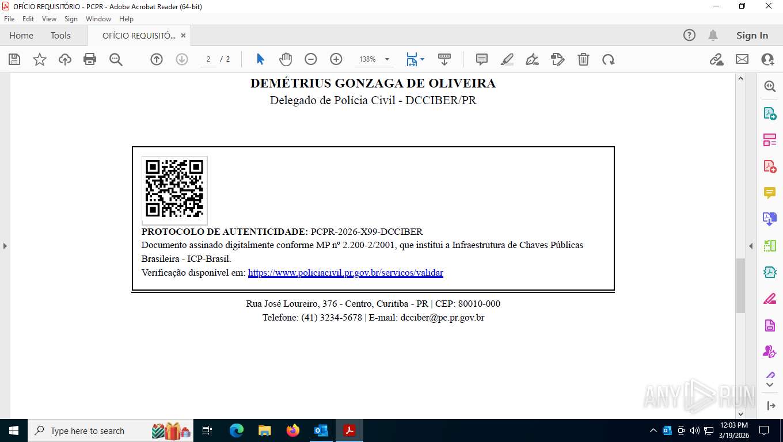This screenshot has width=783, height=442.
Task: Close the OFÍCIO REQUISITÓ... document tab
Action: (x=183, y=35)
